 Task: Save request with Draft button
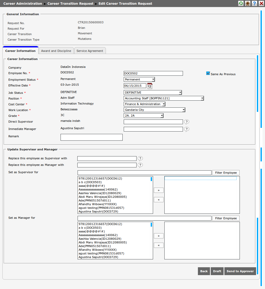click(217, 271)
